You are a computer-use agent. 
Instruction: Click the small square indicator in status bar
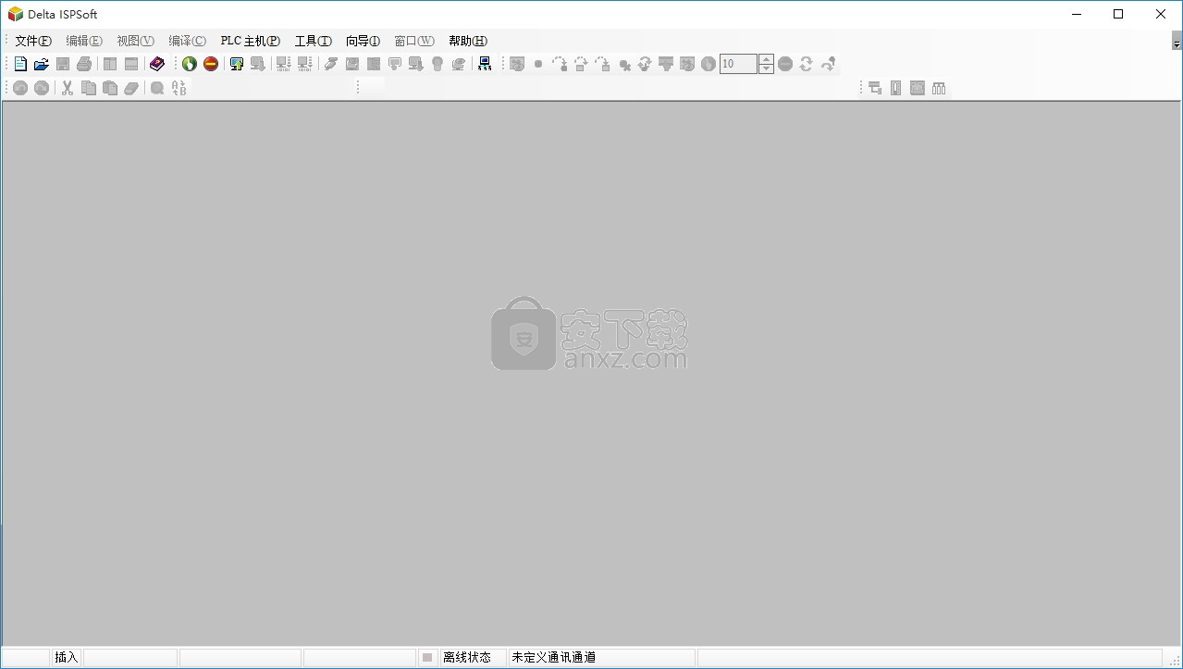[427, 658]
